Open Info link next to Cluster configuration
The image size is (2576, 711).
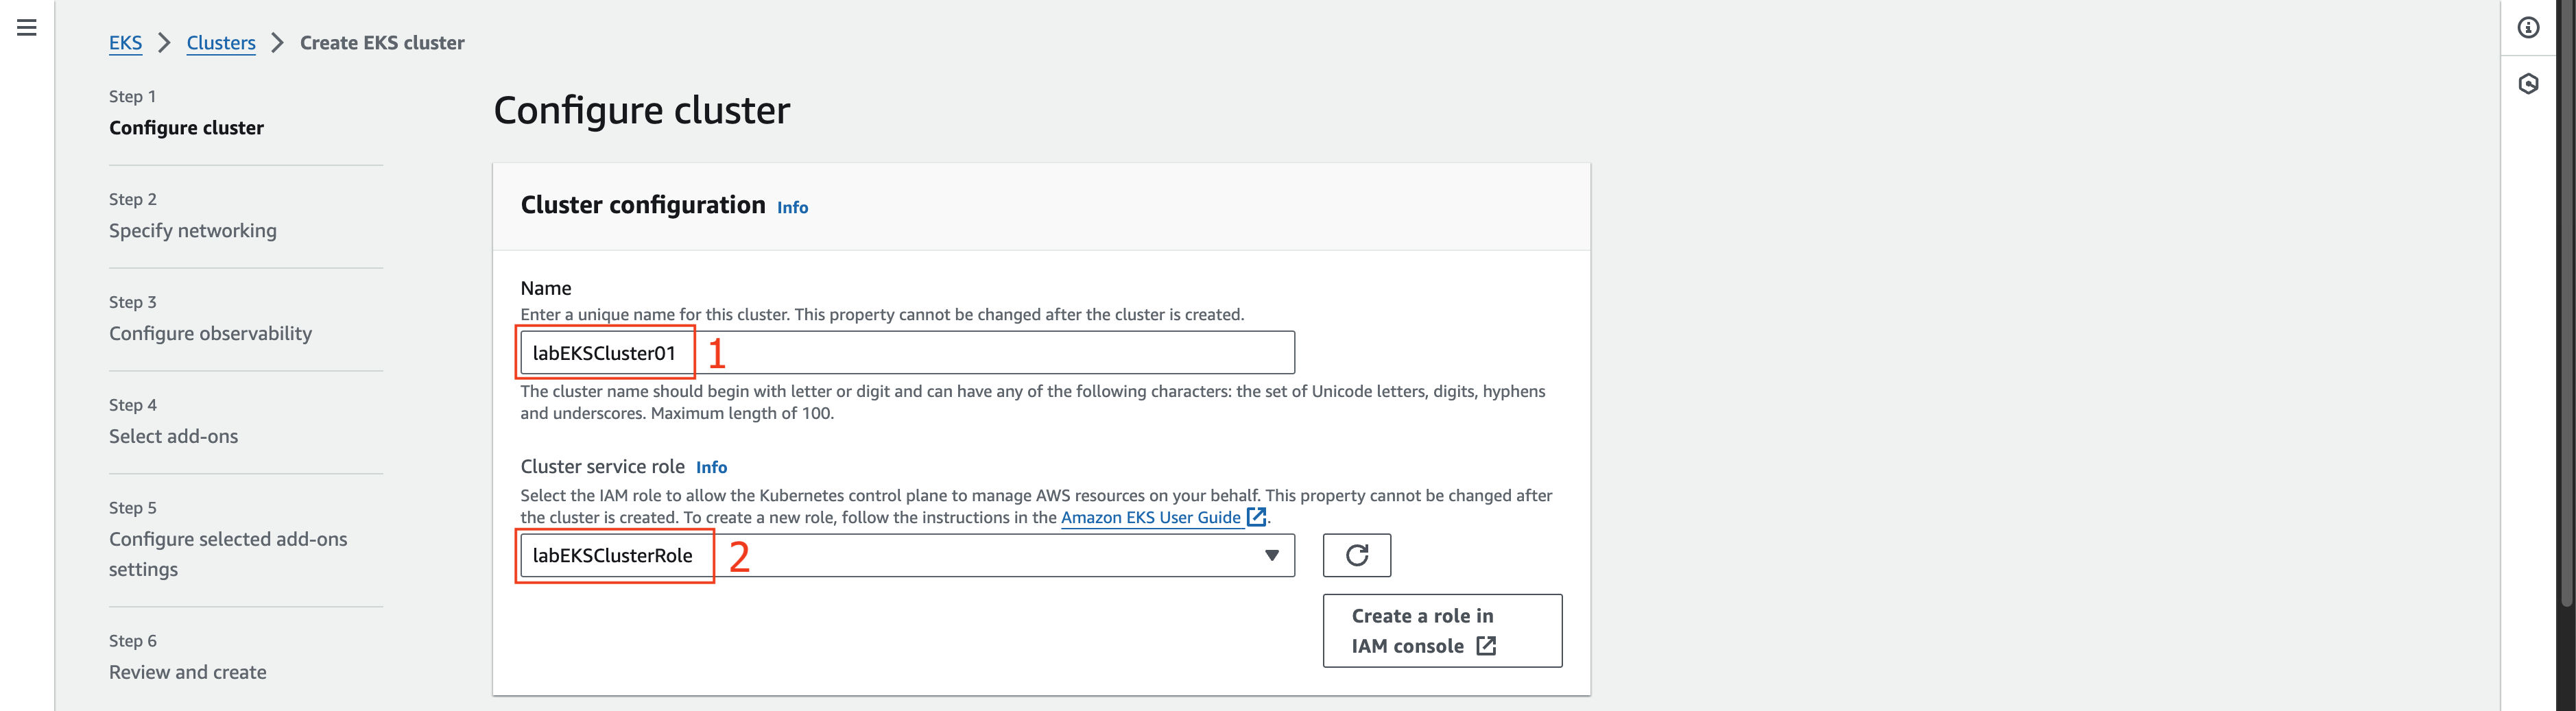(792, 207)
